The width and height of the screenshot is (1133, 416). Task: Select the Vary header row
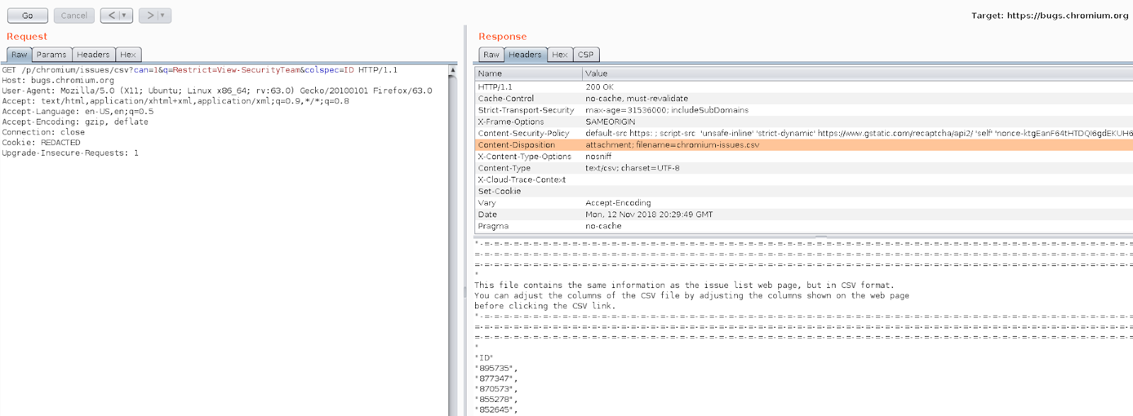point(804,203)
